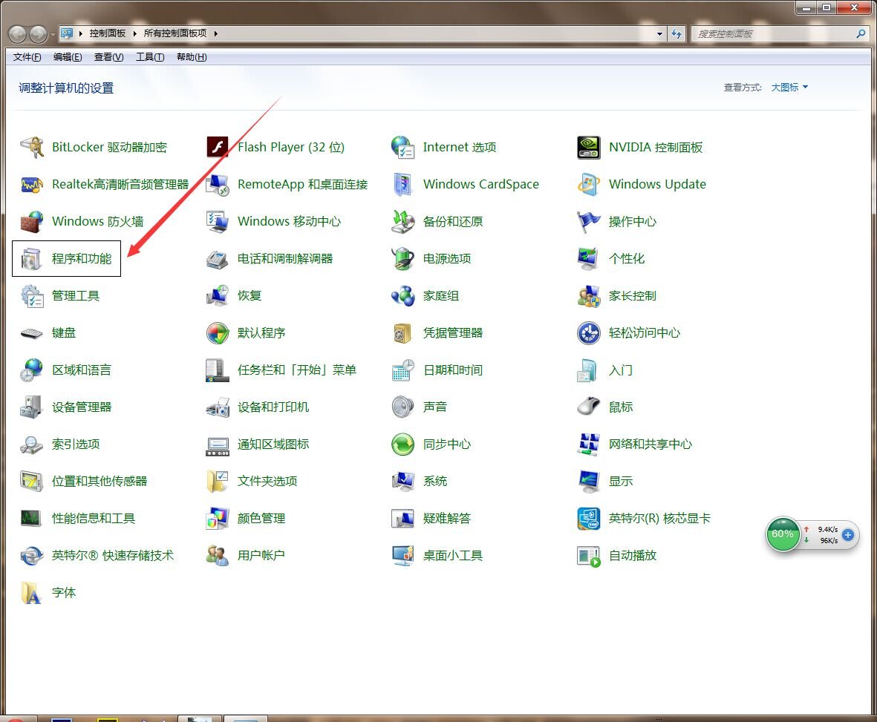
Task: Expand the address bar history dropdown arrow
Action: click(x=659, y=34)
